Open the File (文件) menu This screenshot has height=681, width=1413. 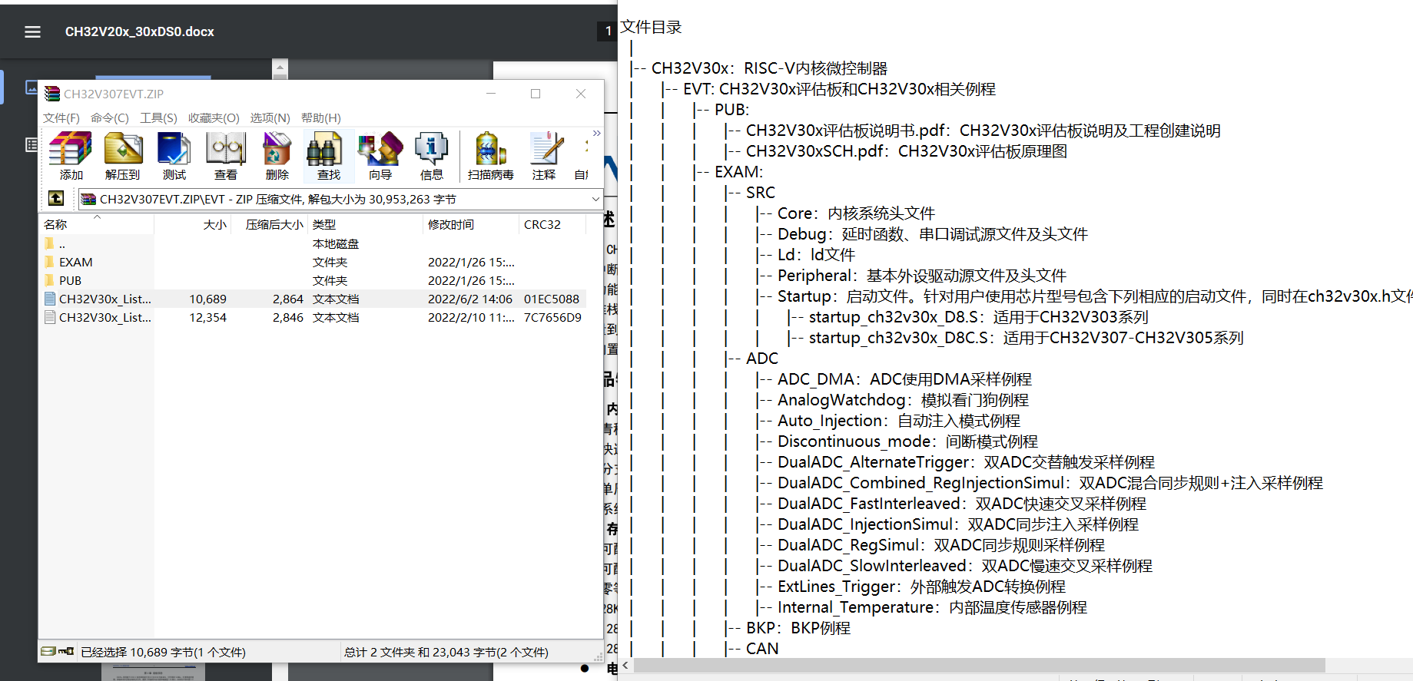(x=61, y=117)
